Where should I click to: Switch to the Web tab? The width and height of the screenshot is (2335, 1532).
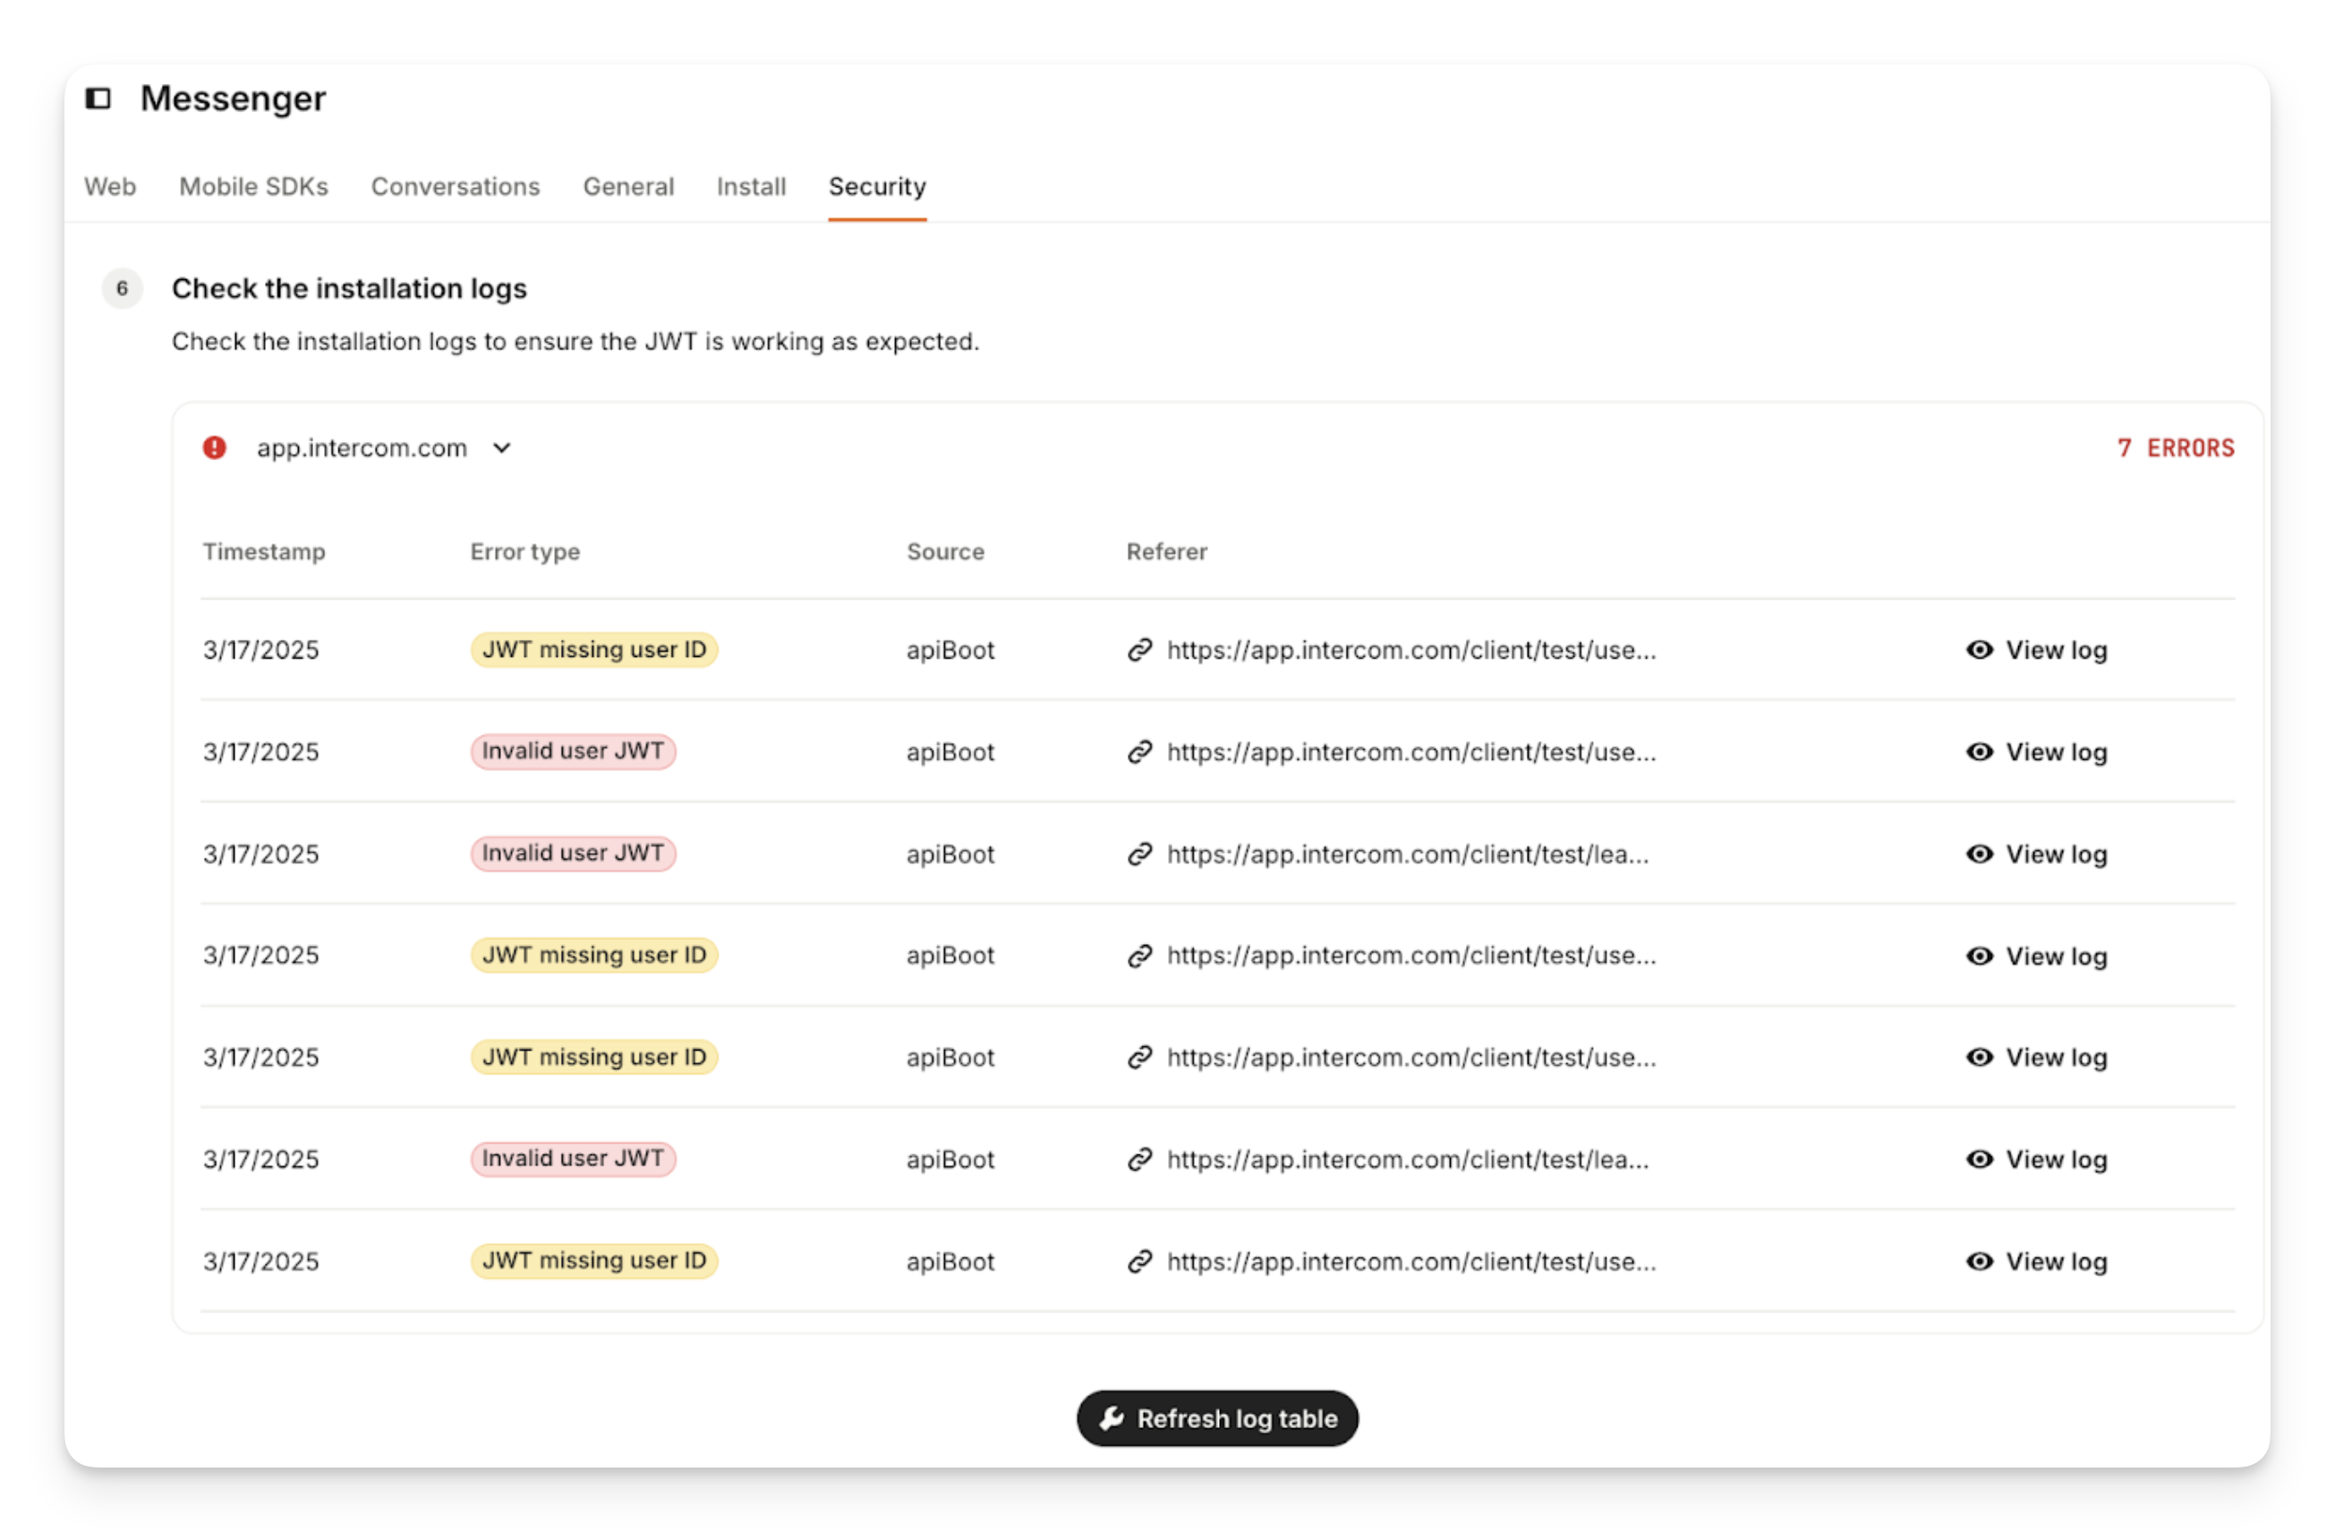110,186
